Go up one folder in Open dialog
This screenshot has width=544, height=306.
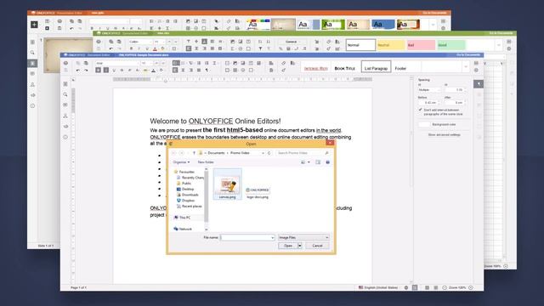pos(194,153)
